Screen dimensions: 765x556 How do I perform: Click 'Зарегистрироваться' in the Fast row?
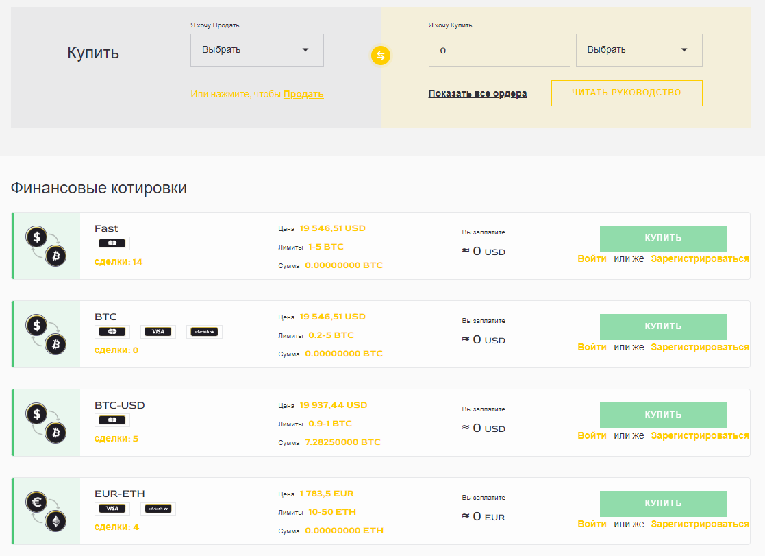pos(699,258)
